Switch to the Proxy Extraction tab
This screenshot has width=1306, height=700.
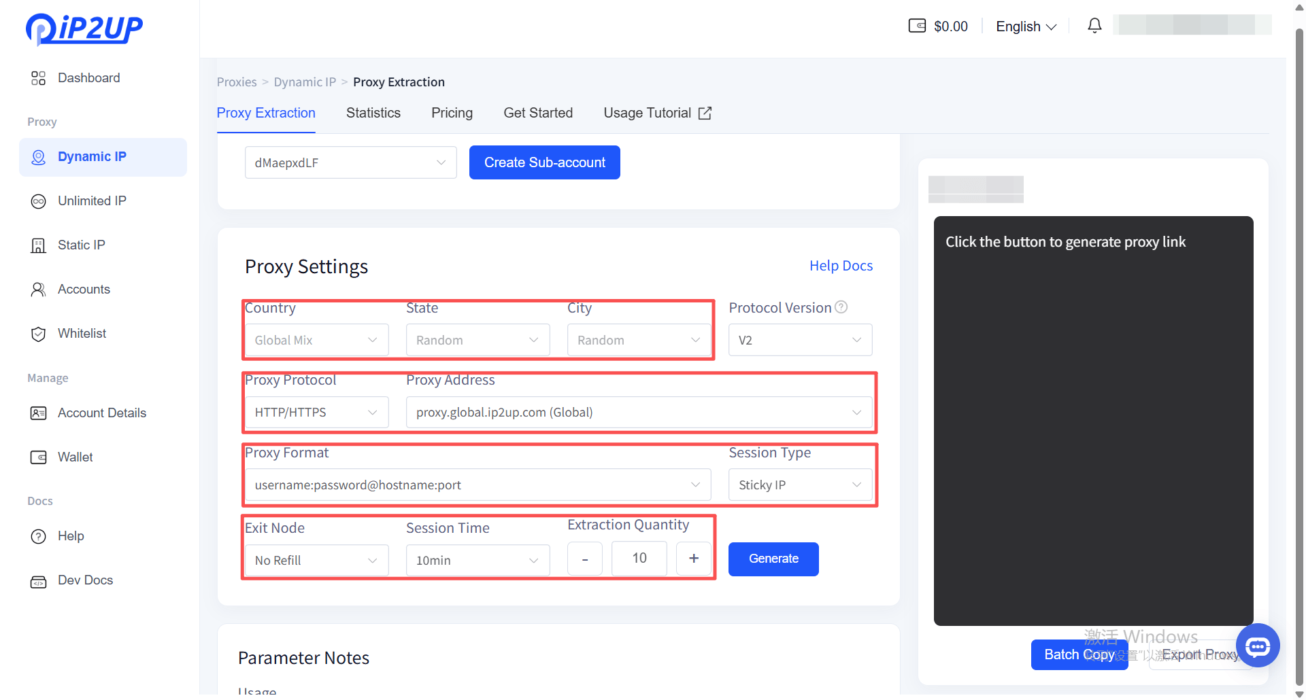(x=266, y=113)
